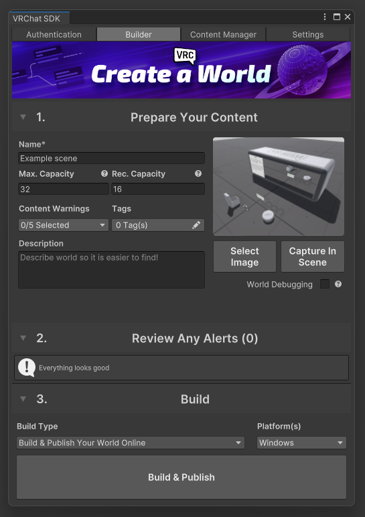Click the Prepare Your Content heading
Image resolution: width=365 pixels, height=517 pixels.
194,117
